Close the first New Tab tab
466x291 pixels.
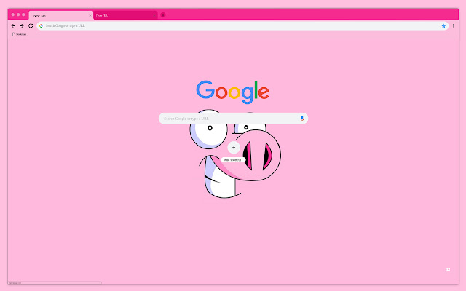point(90,15)
